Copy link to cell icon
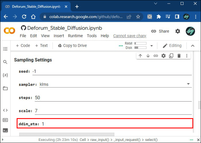Viewport: 201px width, 143px height. coord(156,56)
